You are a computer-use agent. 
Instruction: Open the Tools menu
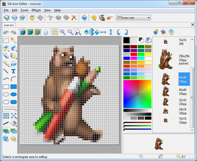[x=24, y=10]
